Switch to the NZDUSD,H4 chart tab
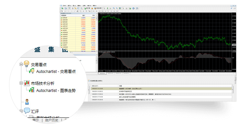 click(102, 73)
